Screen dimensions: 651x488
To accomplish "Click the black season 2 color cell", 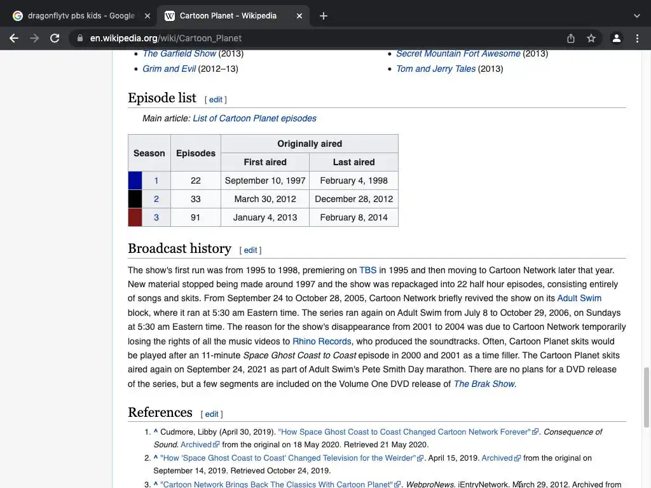I will 135,199.
